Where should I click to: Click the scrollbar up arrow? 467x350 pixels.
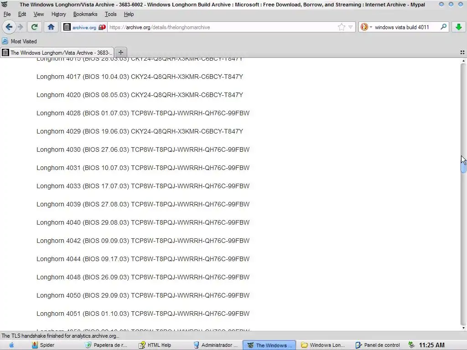click(x=463, y=61)
